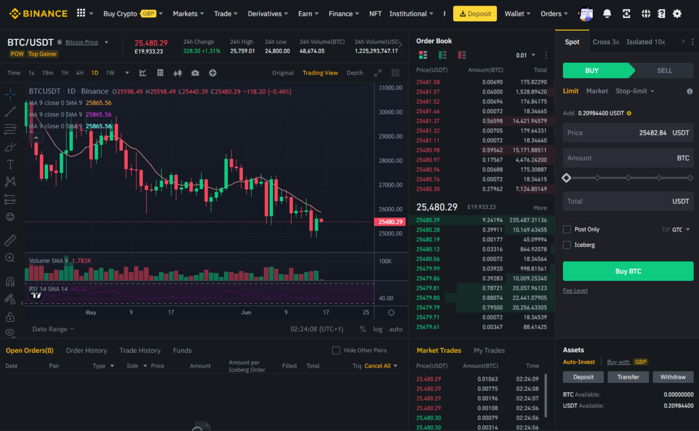Open the apps grid menu

point(81,13)
